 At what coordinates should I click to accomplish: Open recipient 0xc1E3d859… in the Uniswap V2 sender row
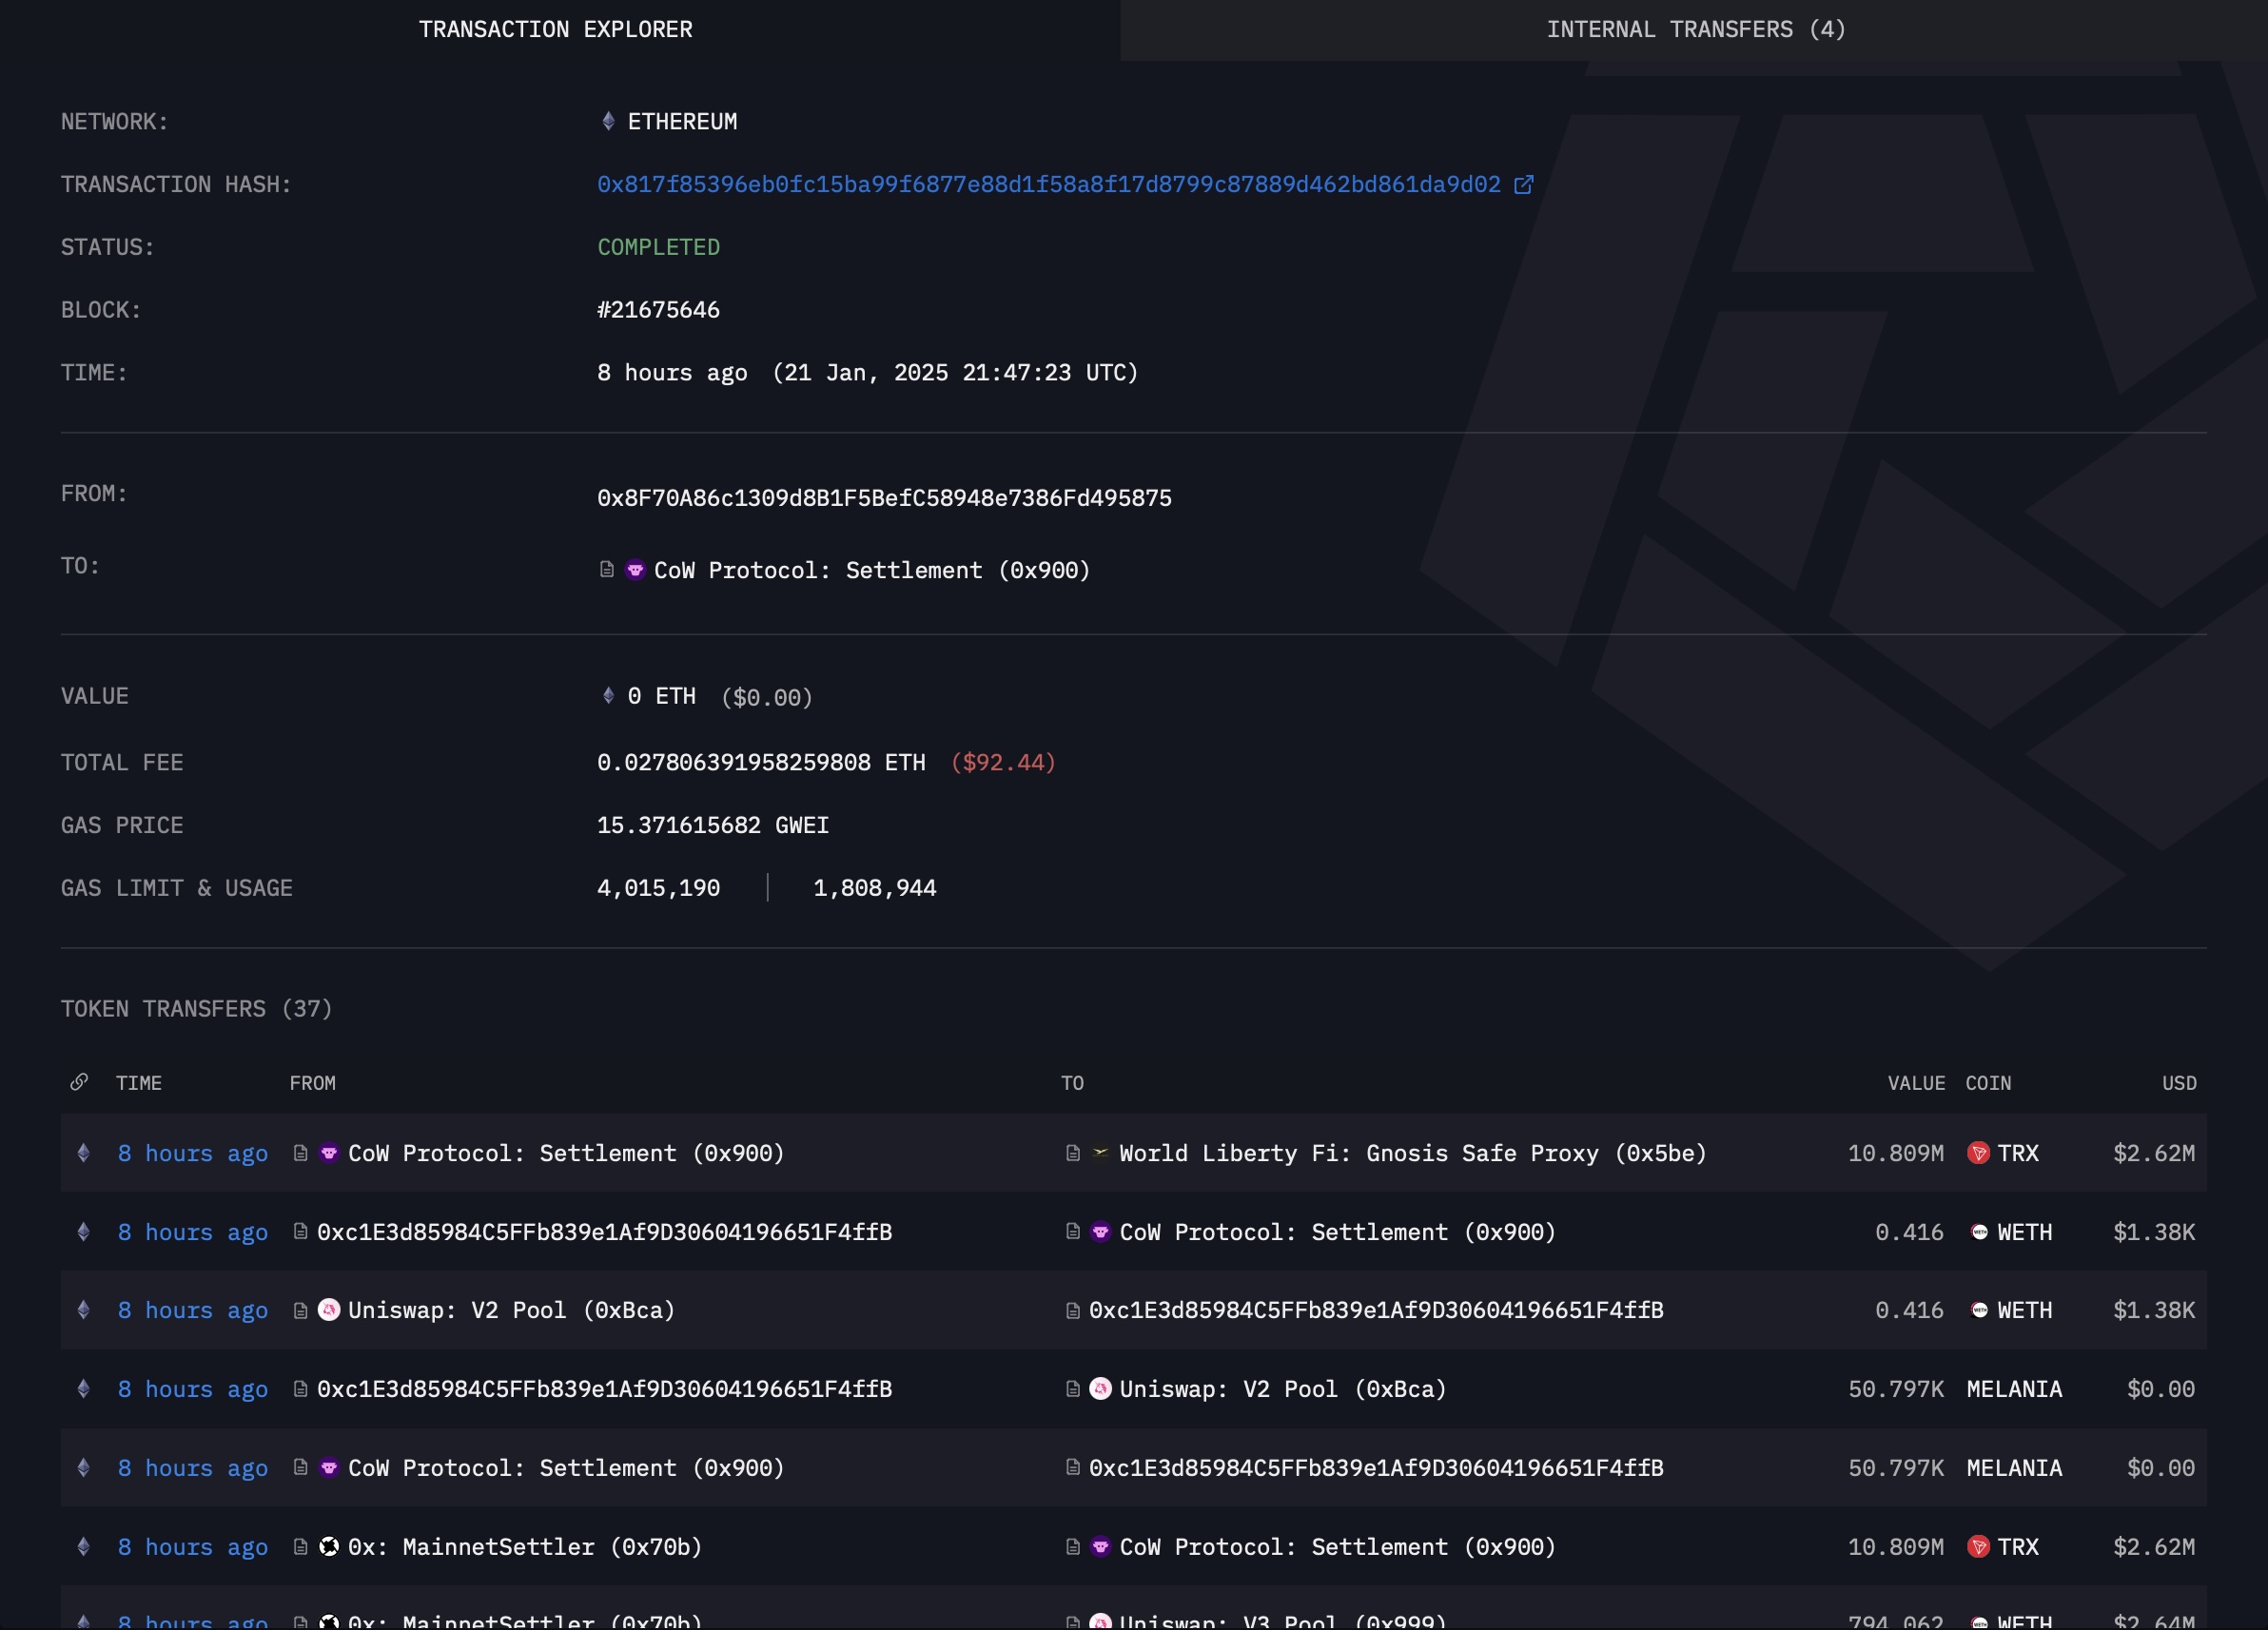point(1376,1310)
